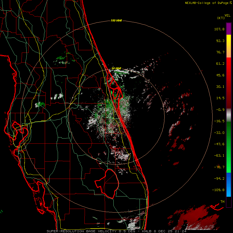Select the 14.5 legend value
The height and width of the screenshot is (233, 233).
point(220,98)
